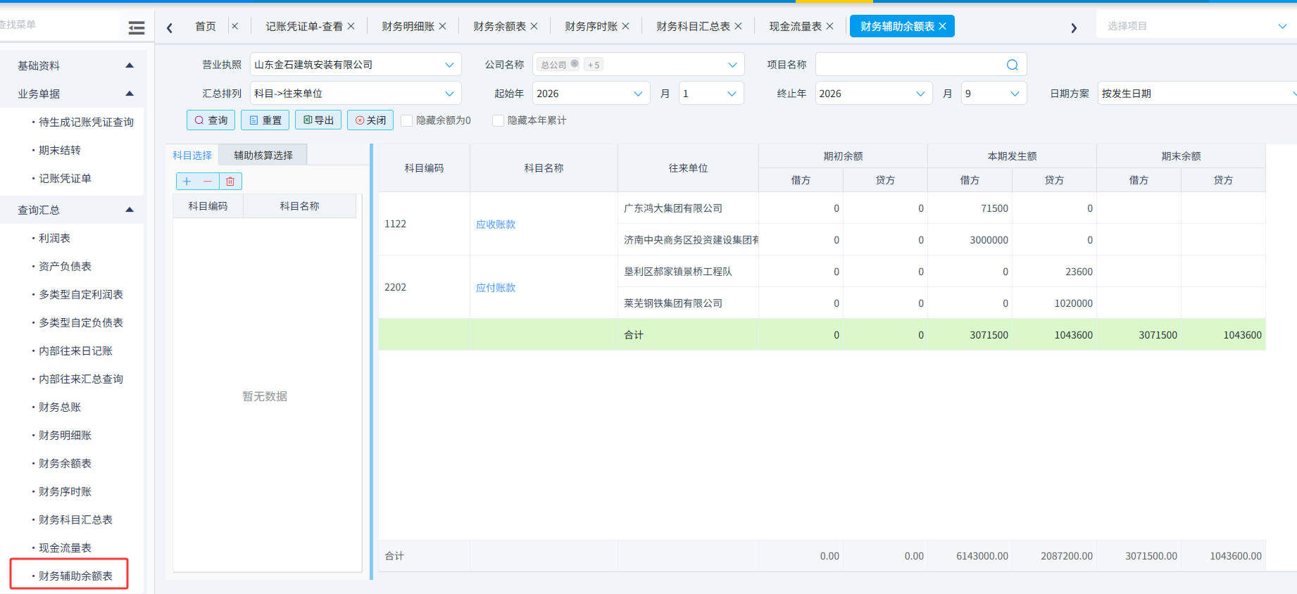Click the 导出 button
The image size is (1297, 594).
coord(318,120)
